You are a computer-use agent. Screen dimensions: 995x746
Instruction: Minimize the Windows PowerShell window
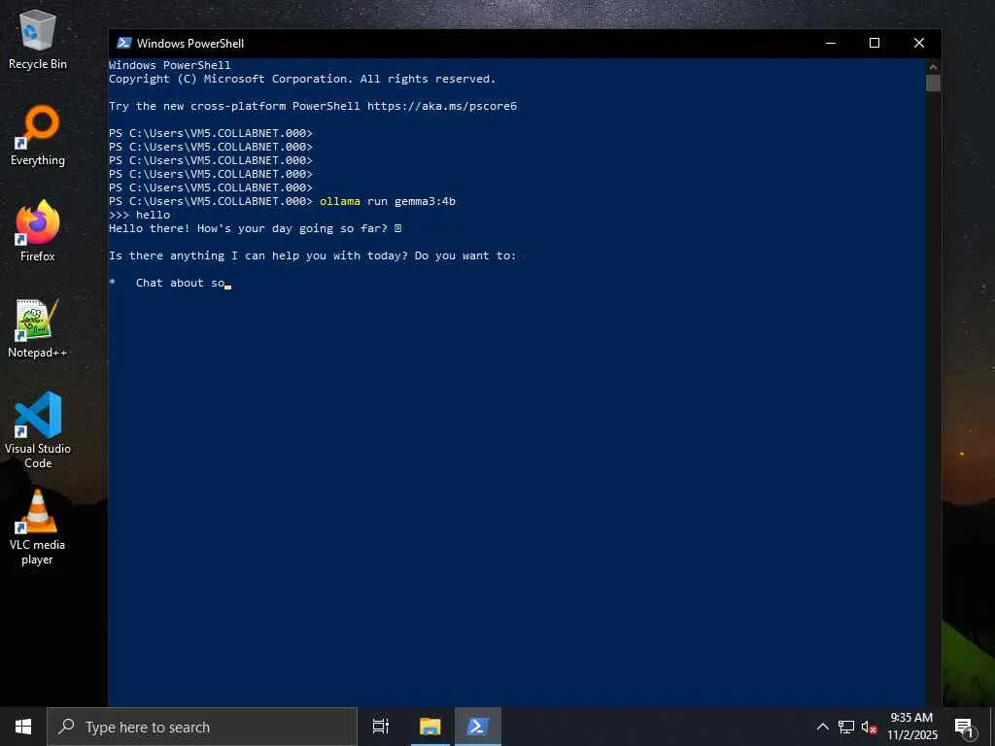click(x=831, y=43)
